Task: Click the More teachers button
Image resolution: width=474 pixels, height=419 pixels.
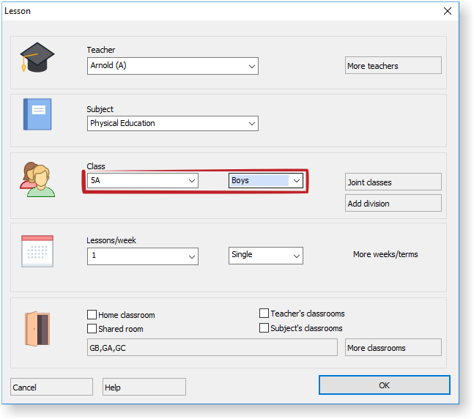Action: click(393, 66)
